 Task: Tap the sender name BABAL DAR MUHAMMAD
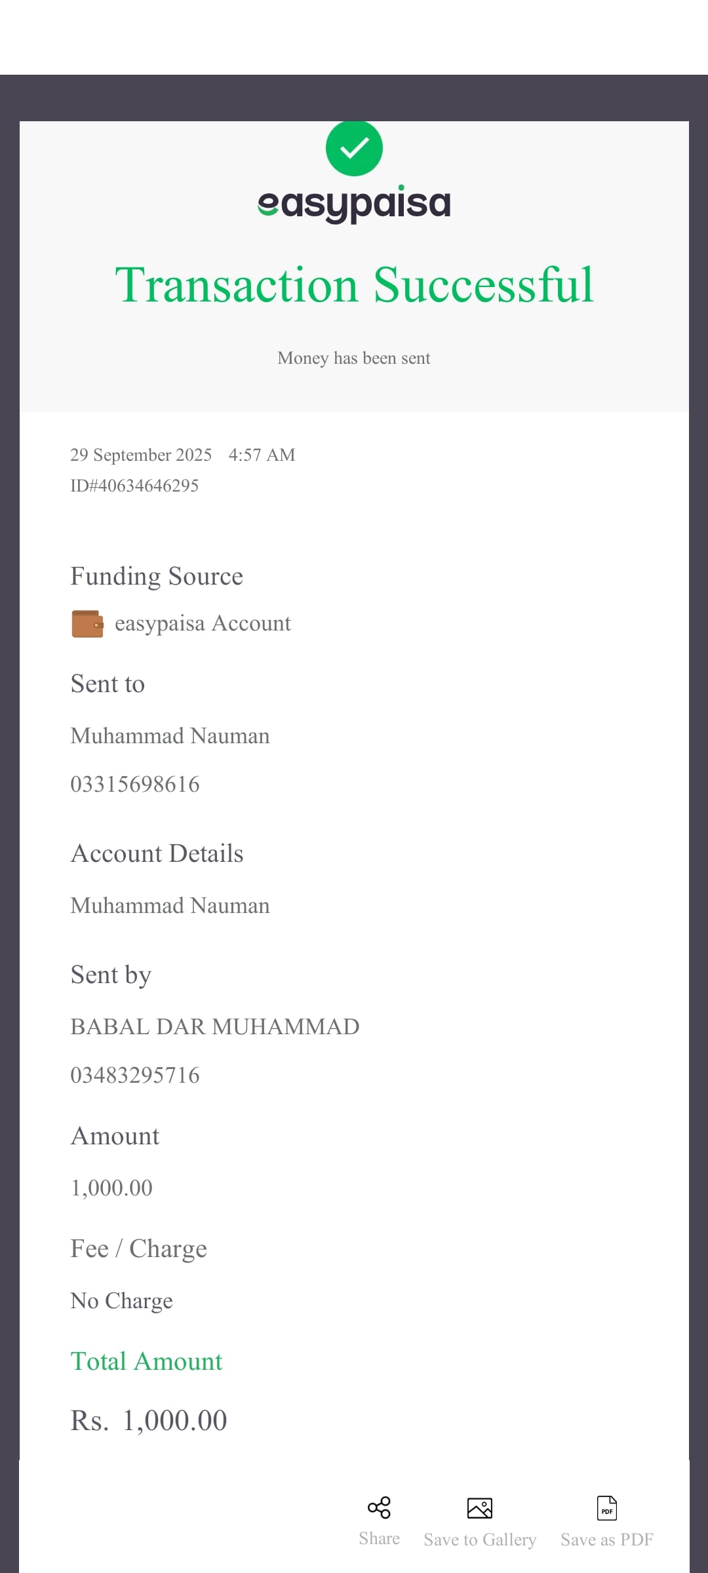[215, 1026]
